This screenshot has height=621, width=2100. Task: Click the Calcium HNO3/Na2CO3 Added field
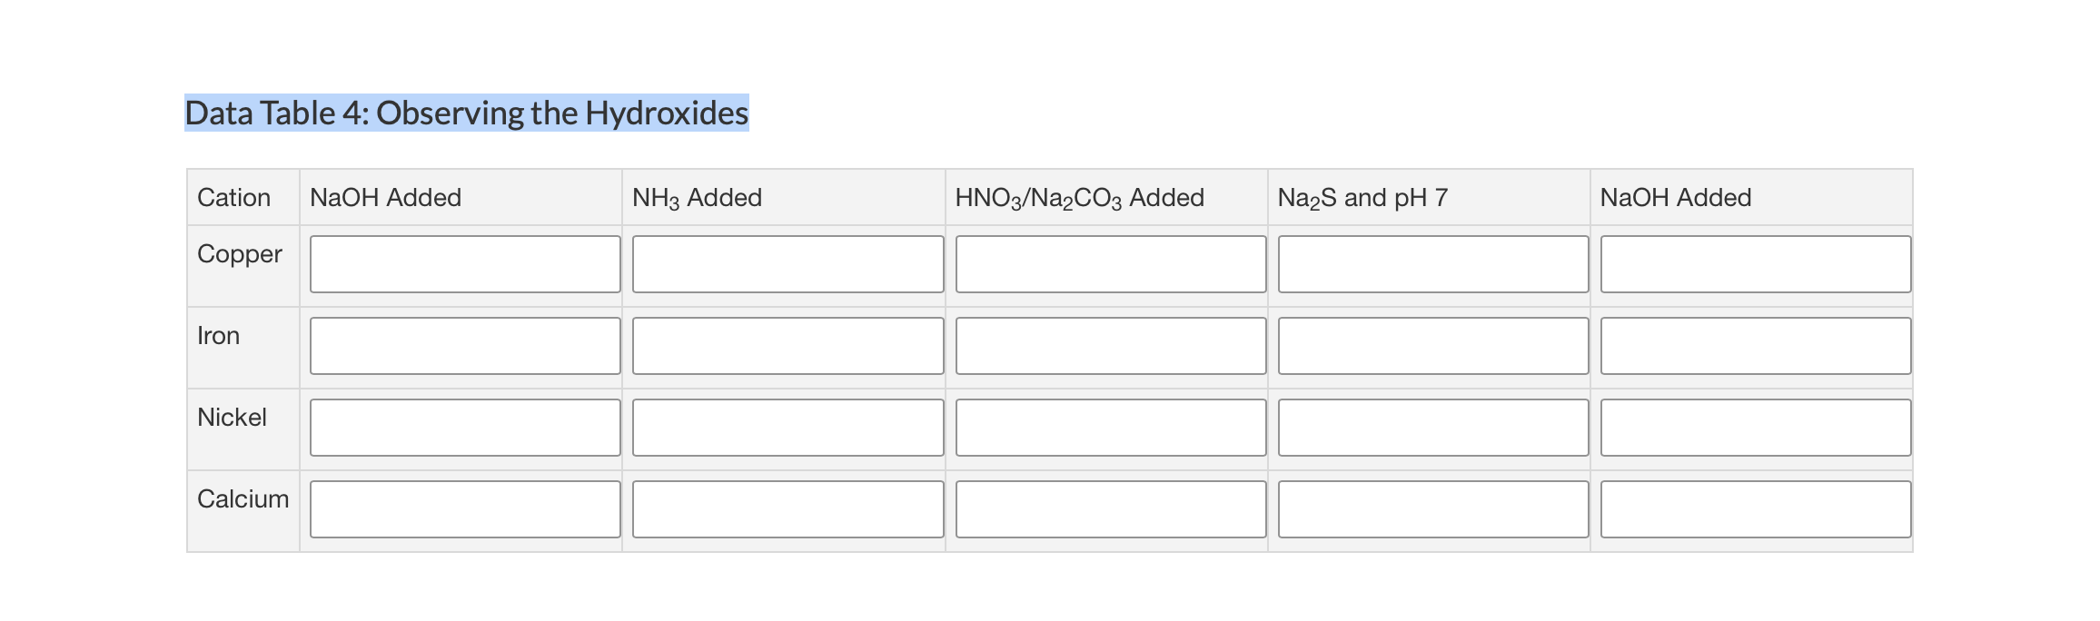coord(1110,508)
